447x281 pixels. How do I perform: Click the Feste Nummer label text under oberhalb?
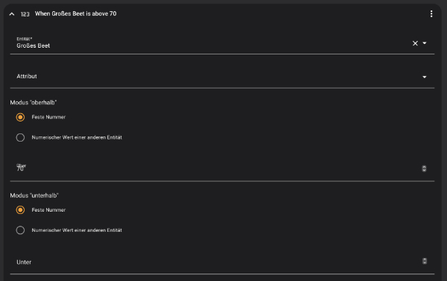(48, 117)
